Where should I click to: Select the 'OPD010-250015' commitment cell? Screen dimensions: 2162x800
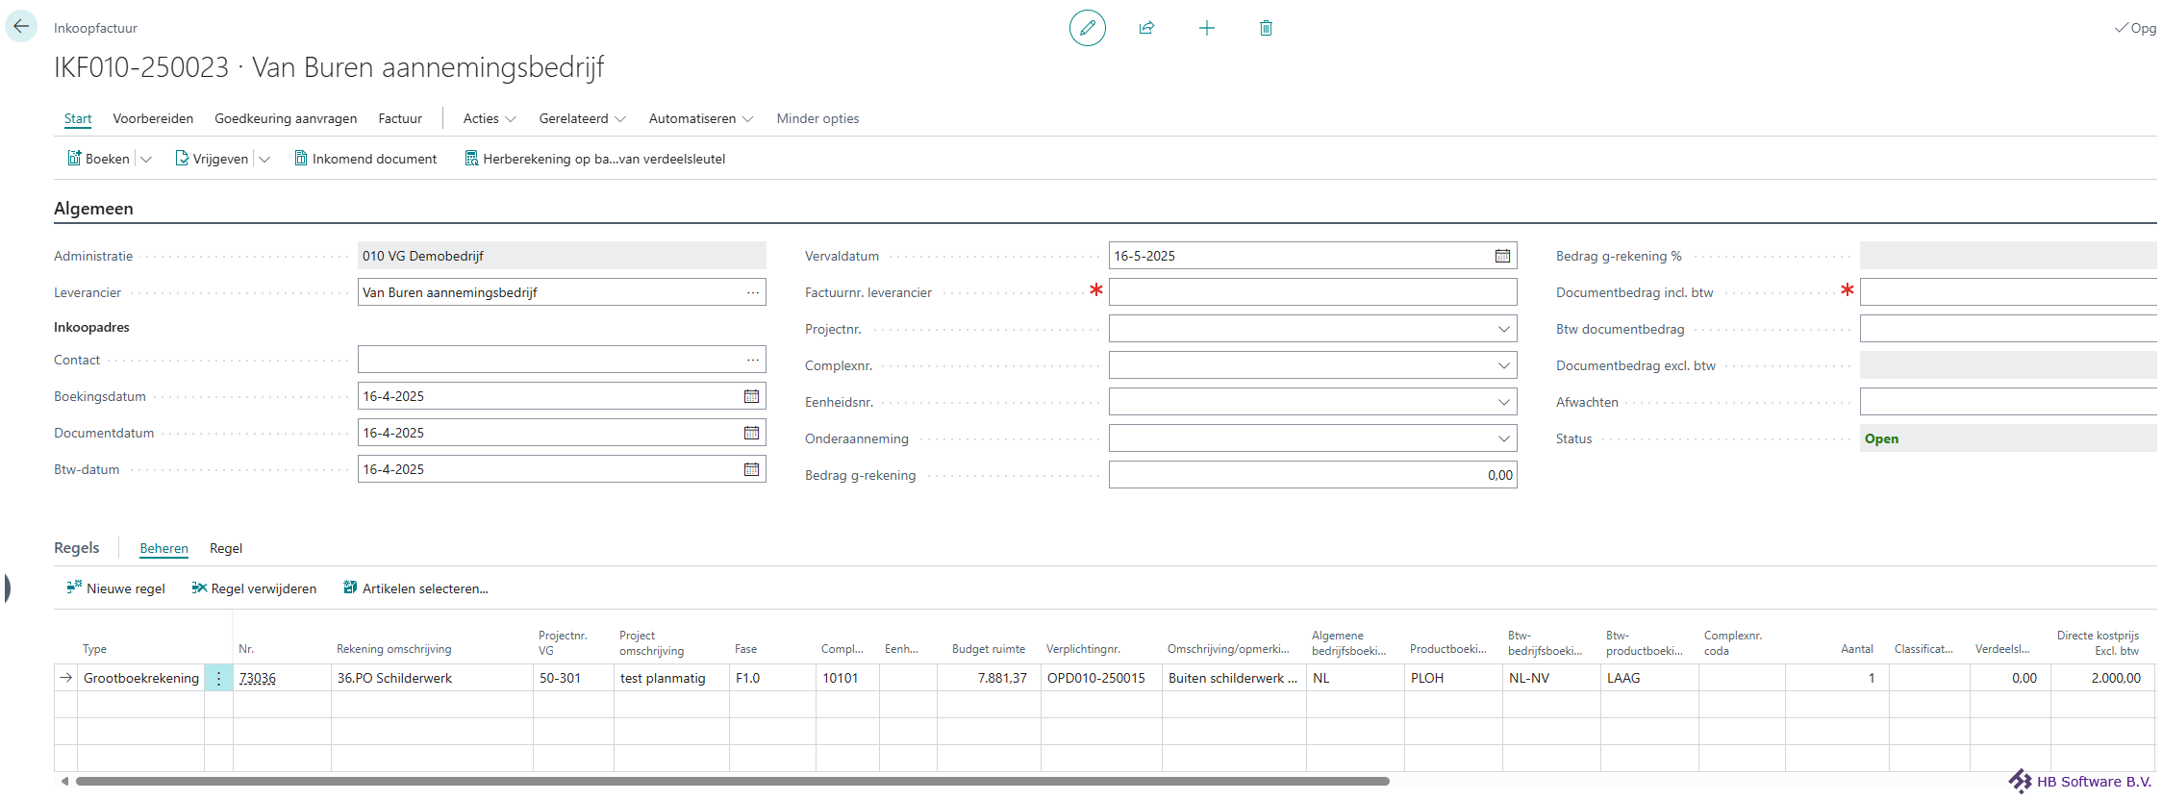(x=1101, y=678)
